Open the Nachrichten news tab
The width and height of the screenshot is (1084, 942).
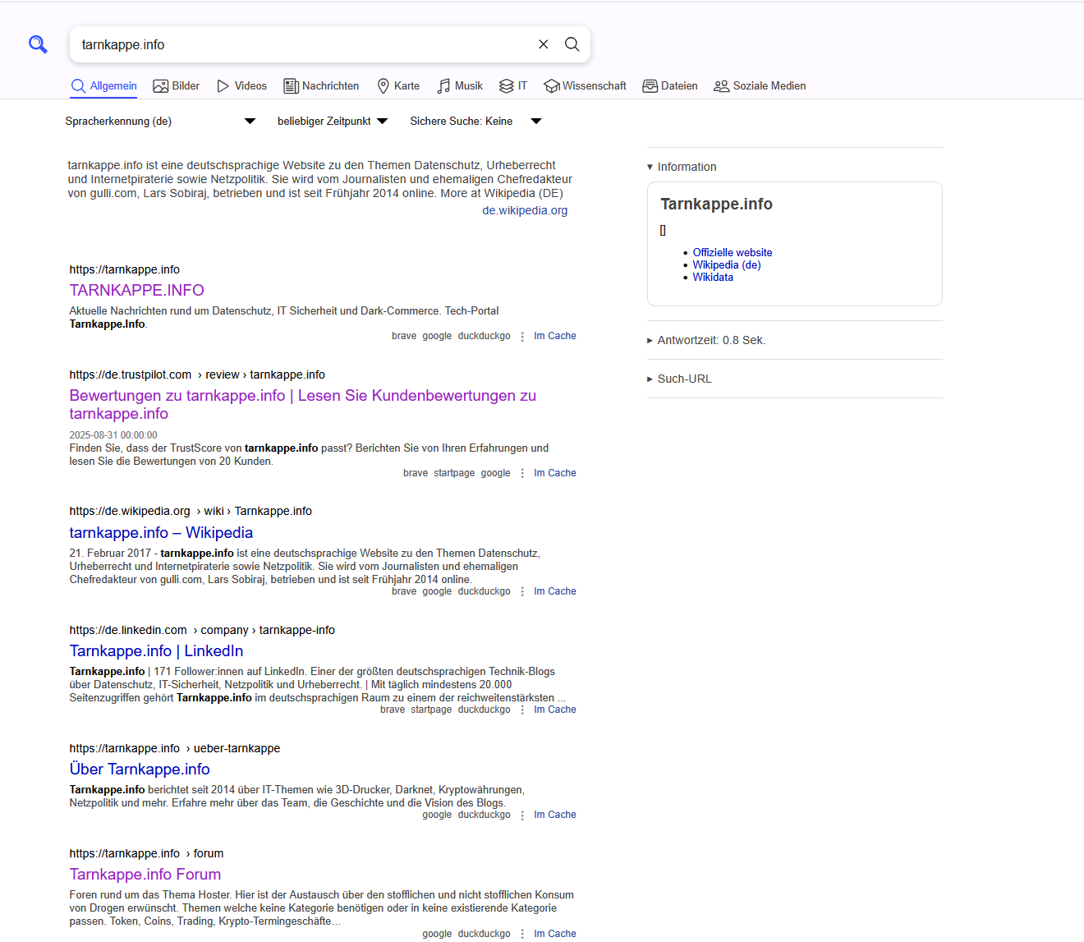pyautogui.click(x=321, y=86)
